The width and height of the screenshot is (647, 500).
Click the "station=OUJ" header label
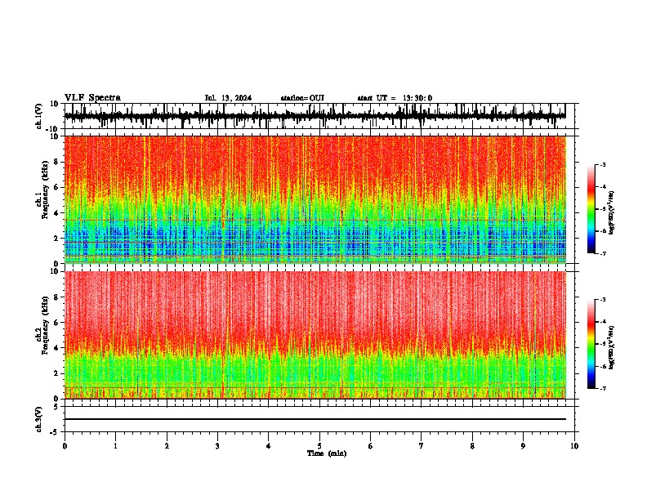coord(302,98)
